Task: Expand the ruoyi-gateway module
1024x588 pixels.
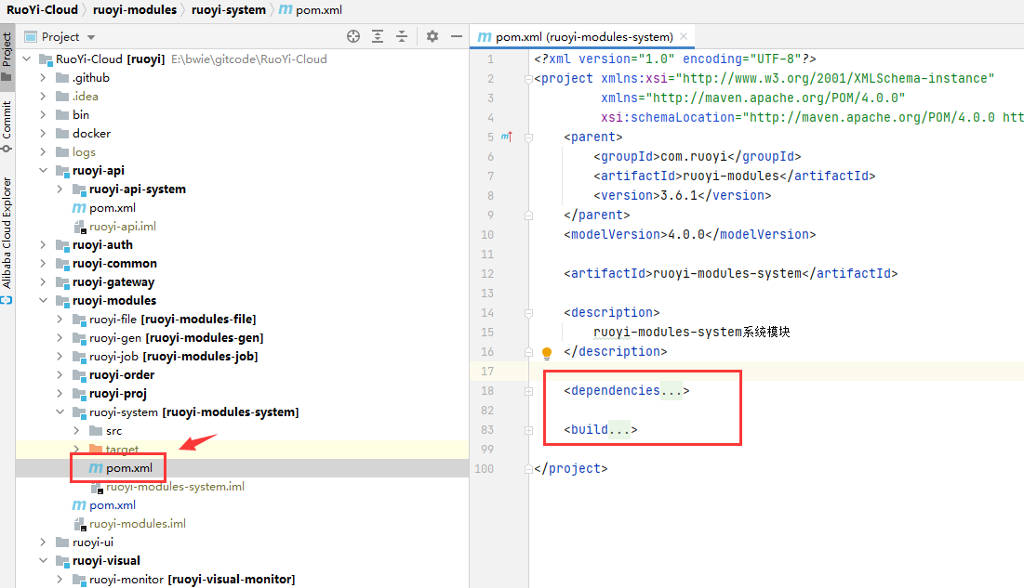Action: click(x=43, y=282)
